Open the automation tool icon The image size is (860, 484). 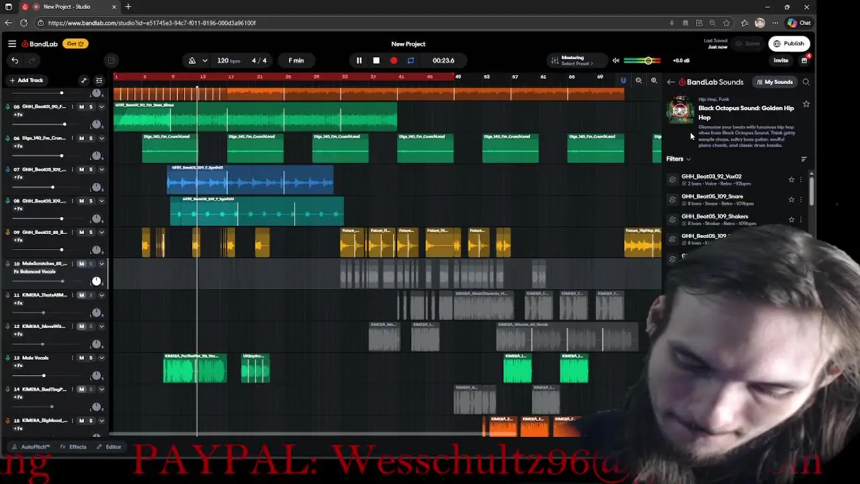pyautogui.click(x=84, y=80)
